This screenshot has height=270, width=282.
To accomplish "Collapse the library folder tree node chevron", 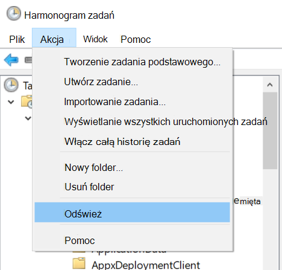I will coord(11,102).
